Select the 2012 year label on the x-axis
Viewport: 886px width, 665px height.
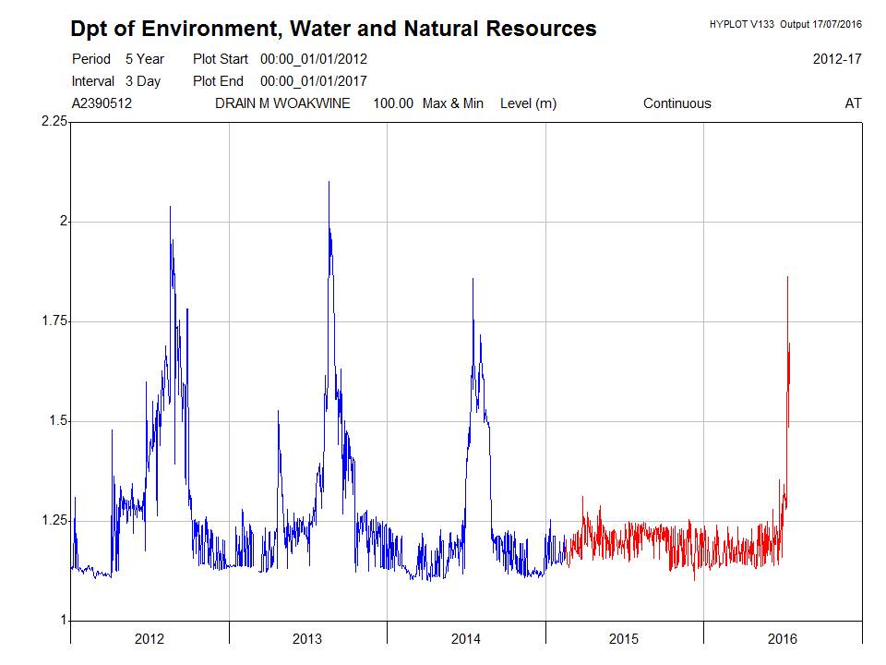pos(150,639)
